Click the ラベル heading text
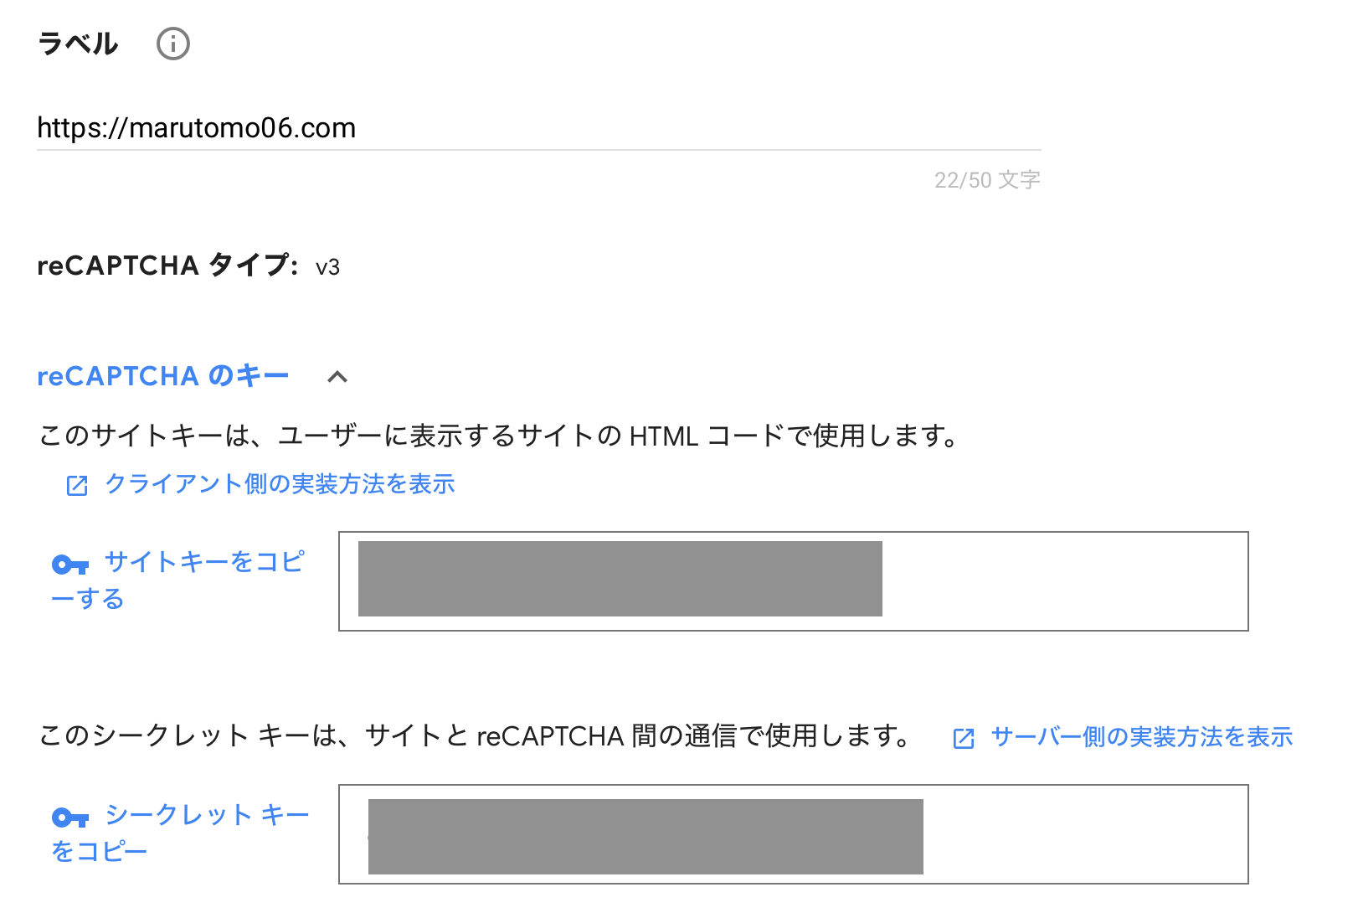The image size is (1358, 913). pyautogui.click(x=78, y=44)
